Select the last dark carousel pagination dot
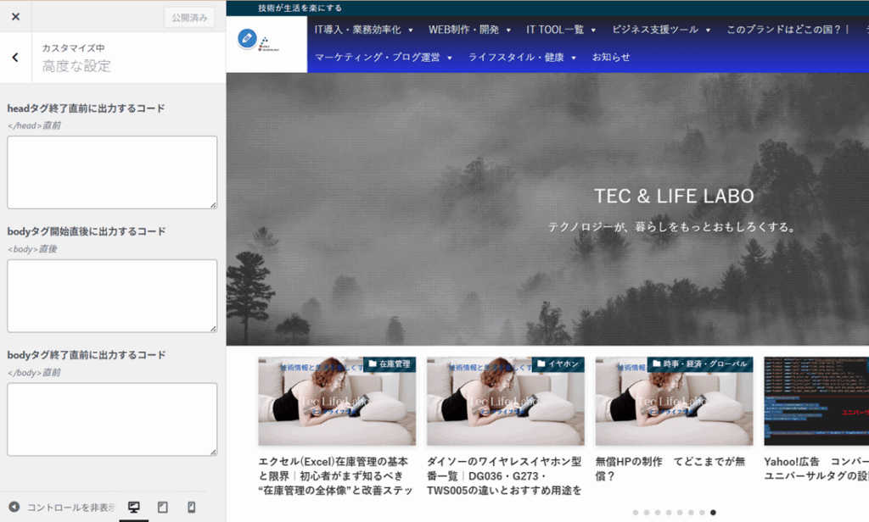Viewport: 869px width, 522px height. click(x=713, y=513)
